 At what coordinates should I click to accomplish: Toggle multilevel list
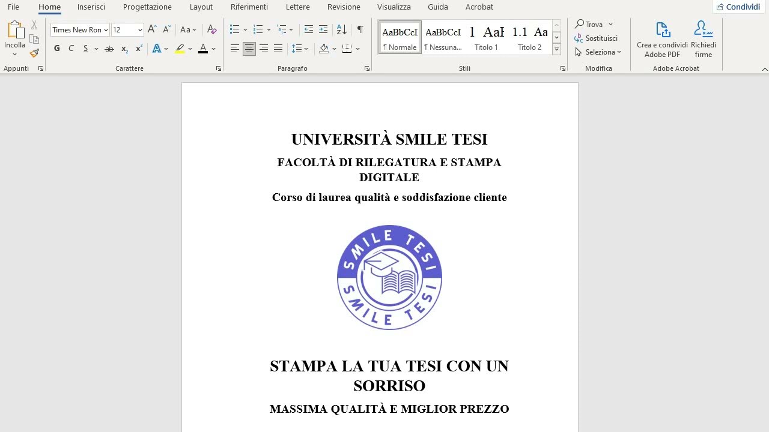(282, 29)
